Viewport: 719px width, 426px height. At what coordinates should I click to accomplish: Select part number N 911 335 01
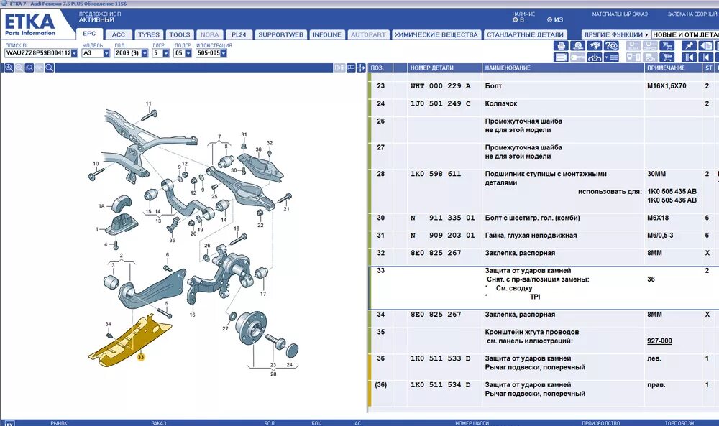[442, 218]
